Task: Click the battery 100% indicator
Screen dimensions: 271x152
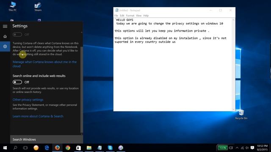Action: [223, 148]
